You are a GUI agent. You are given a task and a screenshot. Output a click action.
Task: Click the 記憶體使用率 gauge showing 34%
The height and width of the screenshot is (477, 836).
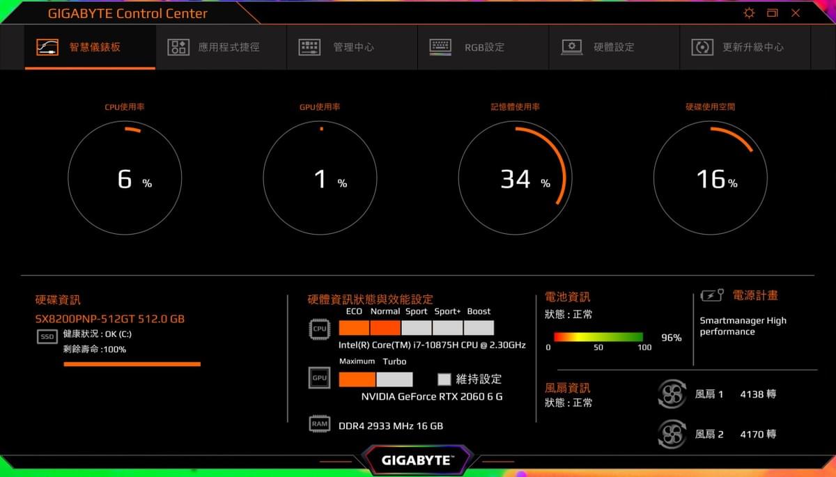515,178
